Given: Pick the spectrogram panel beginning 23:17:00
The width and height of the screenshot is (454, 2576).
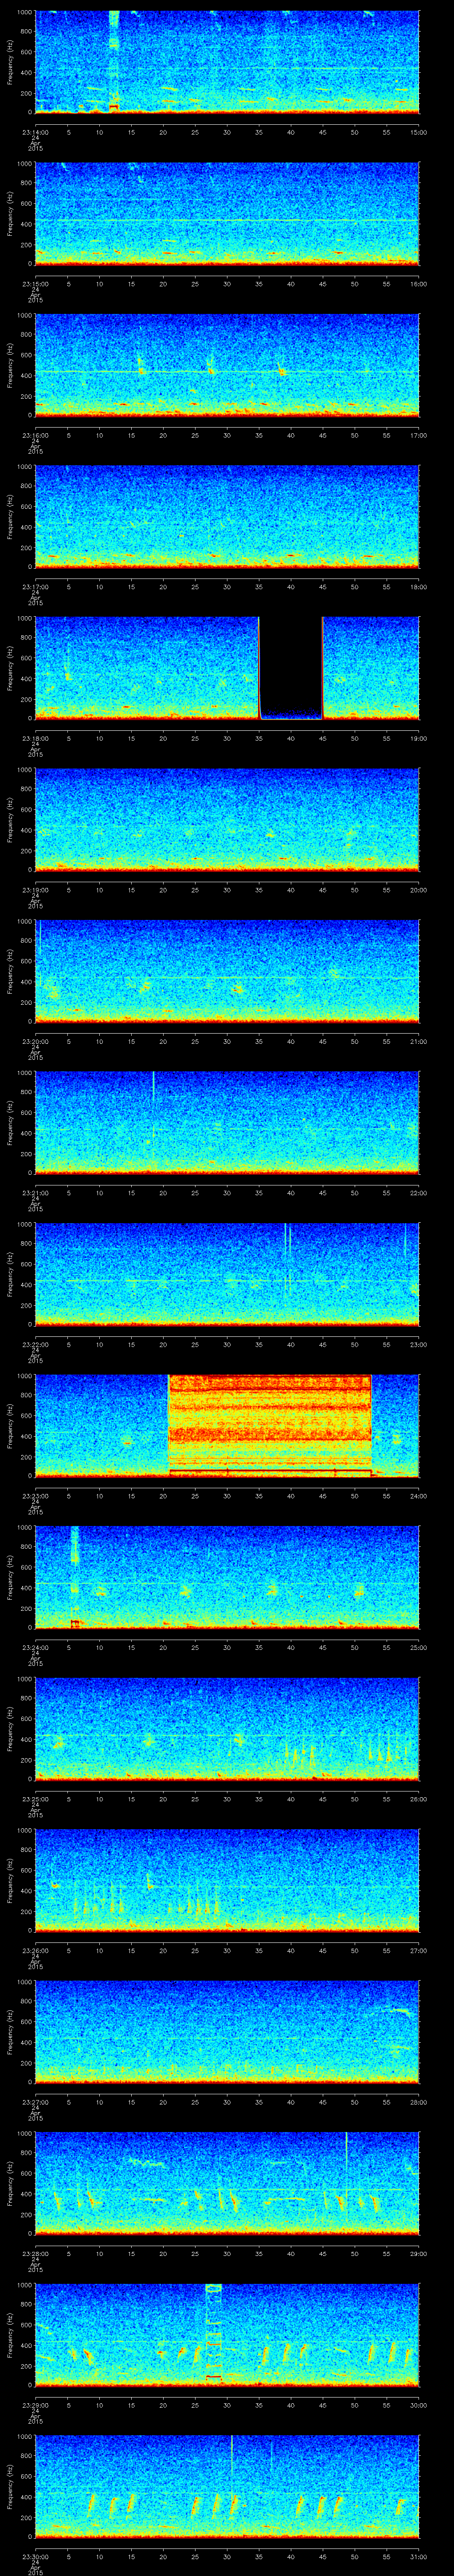Looking at the screenshot, I should coord(227,517).
